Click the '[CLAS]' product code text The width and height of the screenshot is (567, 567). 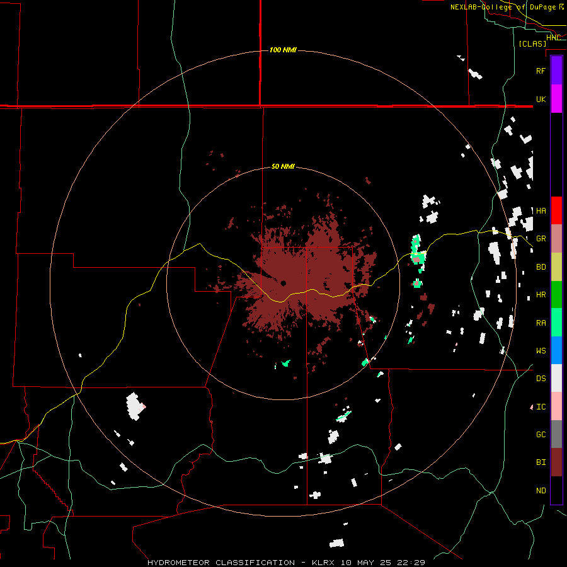coord(532,43)
